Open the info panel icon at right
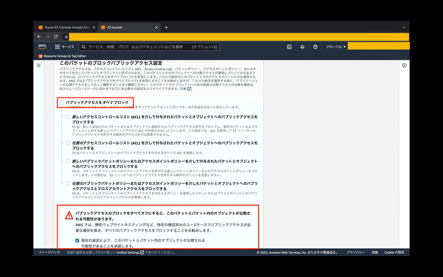 click(x=404, y=65)
